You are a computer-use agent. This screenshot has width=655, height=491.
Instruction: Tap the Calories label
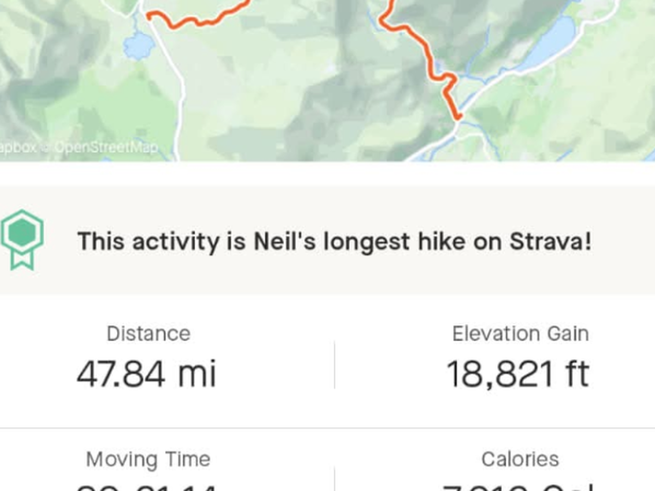pyautogui.click(x=520, y=459)
